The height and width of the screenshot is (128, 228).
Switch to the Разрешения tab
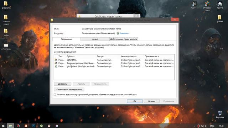(x=67, y=39)
